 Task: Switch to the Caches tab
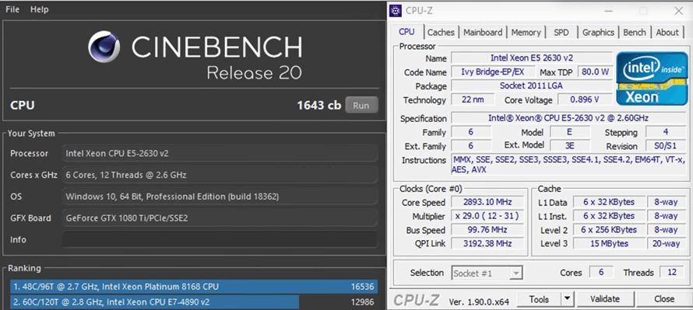441,32
